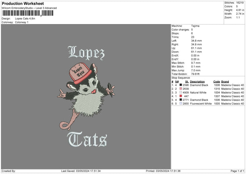Click the Up value 61.1 mm
The height and width of the screenshot is (174, 246).
point(196,48)
